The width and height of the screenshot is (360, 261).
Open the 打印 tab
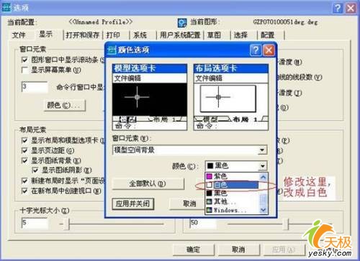(113, 35)
